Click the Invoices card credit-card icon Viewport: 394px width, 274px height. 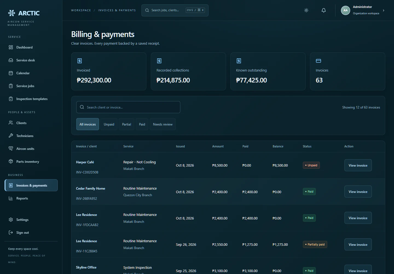tap(318, 61)
